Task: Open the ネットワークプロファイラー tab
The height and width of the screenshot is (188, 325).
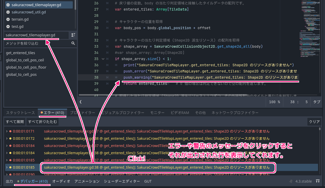Action: point(235,113)
